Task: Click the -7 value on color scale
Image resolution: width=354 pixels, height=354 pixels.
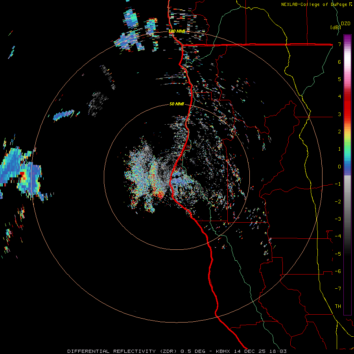Action: click(x=338, y=289)
